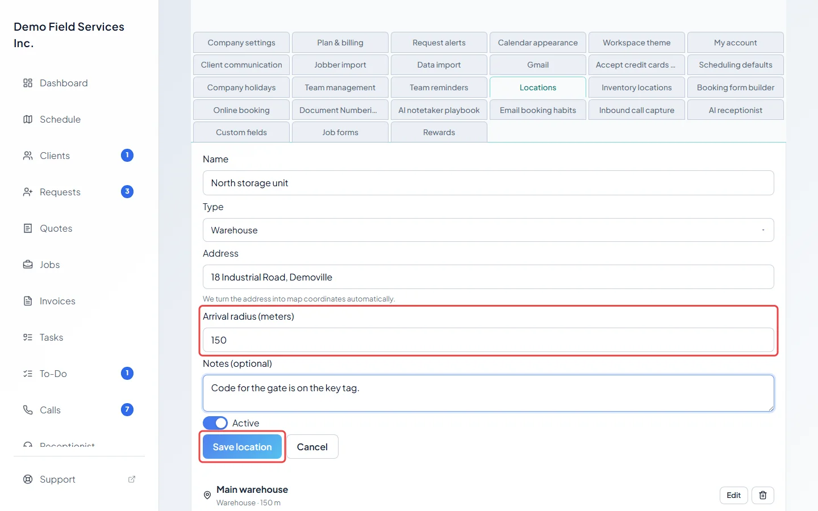The image size is (818, 511).
Task: Switch to the Plan & billing tab
Action: tap(340, 43)
